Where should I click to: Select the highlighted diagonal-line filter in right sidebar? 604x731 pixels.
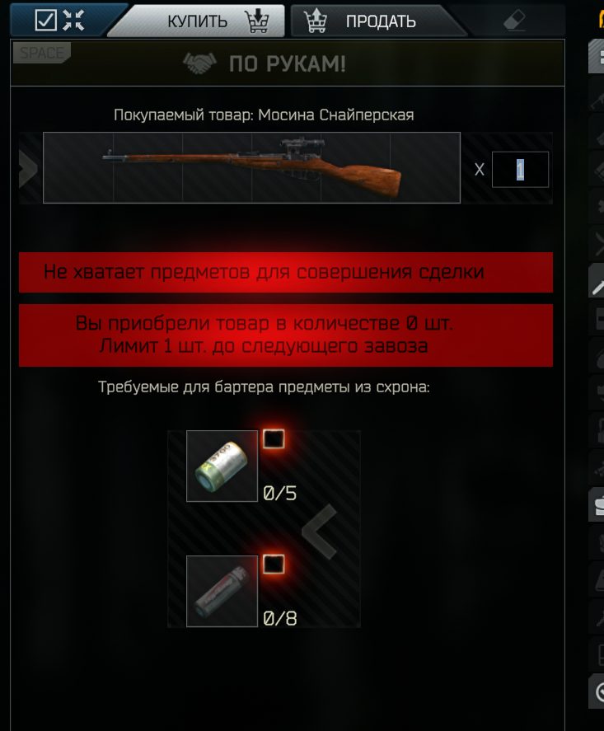pyautogui.click(x=597, y=280)
